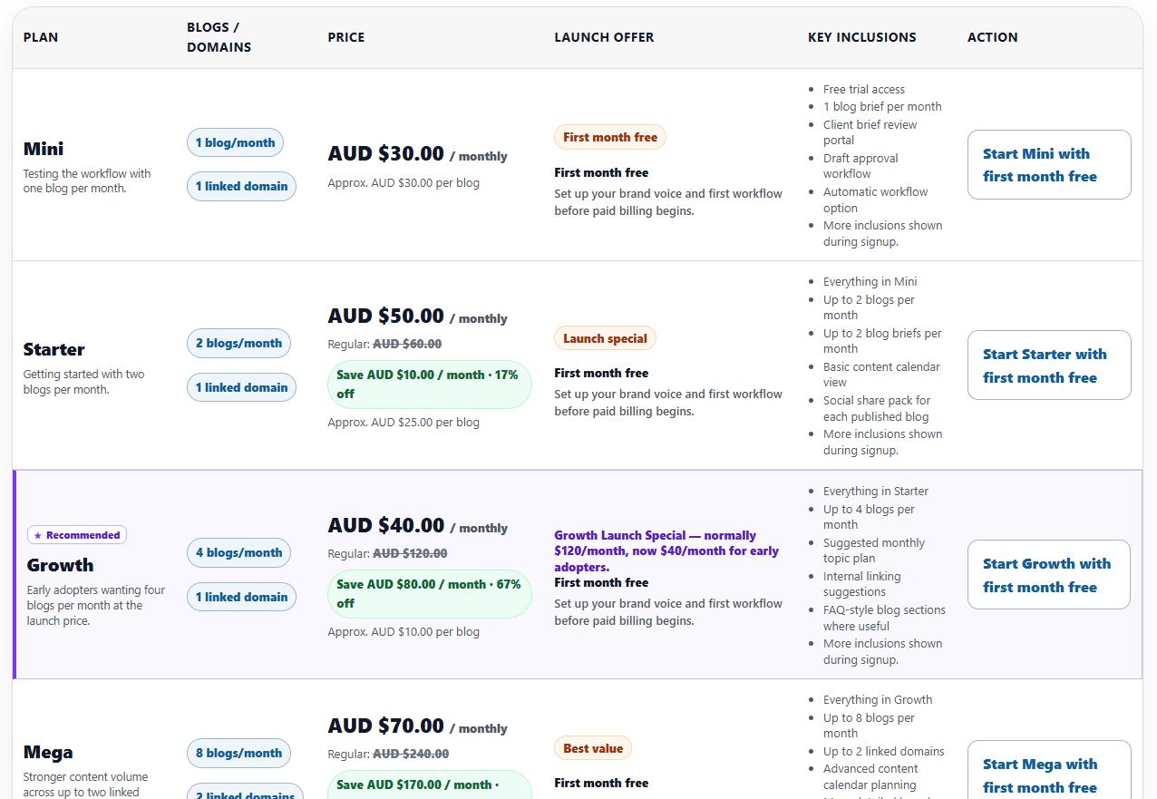
Task: Click the Start Mini with first month free button
Action: 1049,165
